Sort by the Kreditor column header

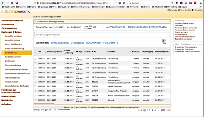pyautogui.click(x=111, y=52)
